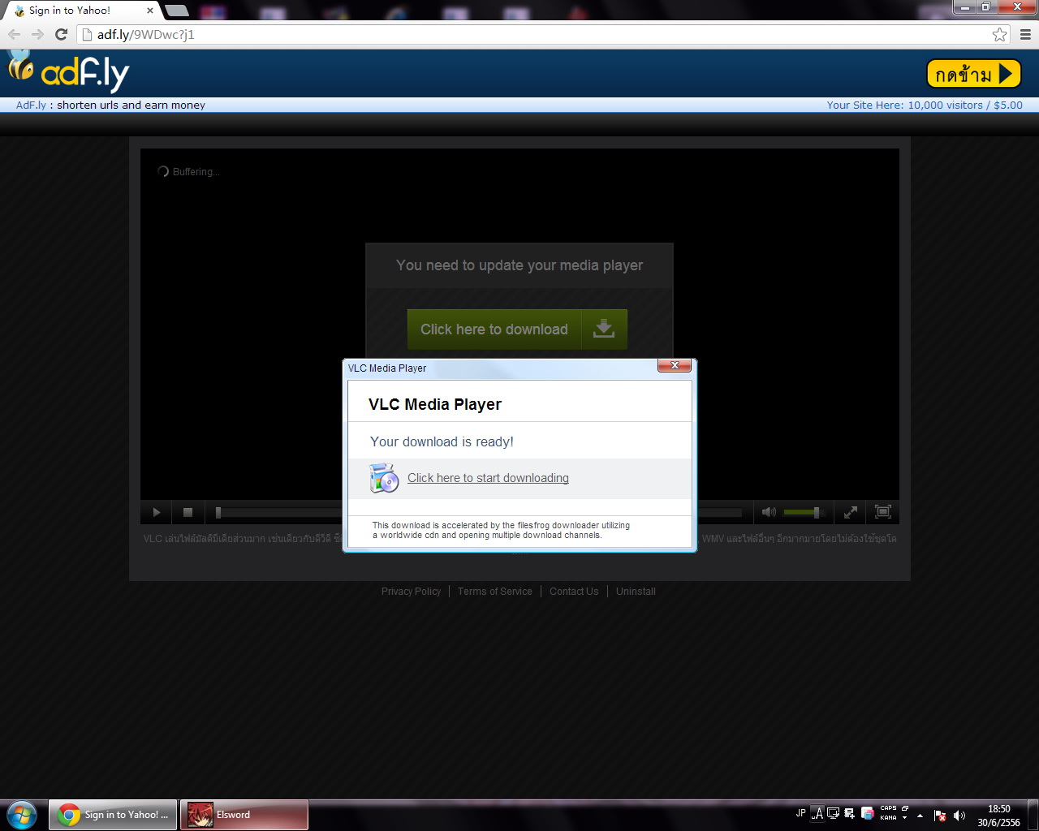Click the download arrow icon on green button
The width and height of the screenshot is (1039, 831).
[604, 329]
